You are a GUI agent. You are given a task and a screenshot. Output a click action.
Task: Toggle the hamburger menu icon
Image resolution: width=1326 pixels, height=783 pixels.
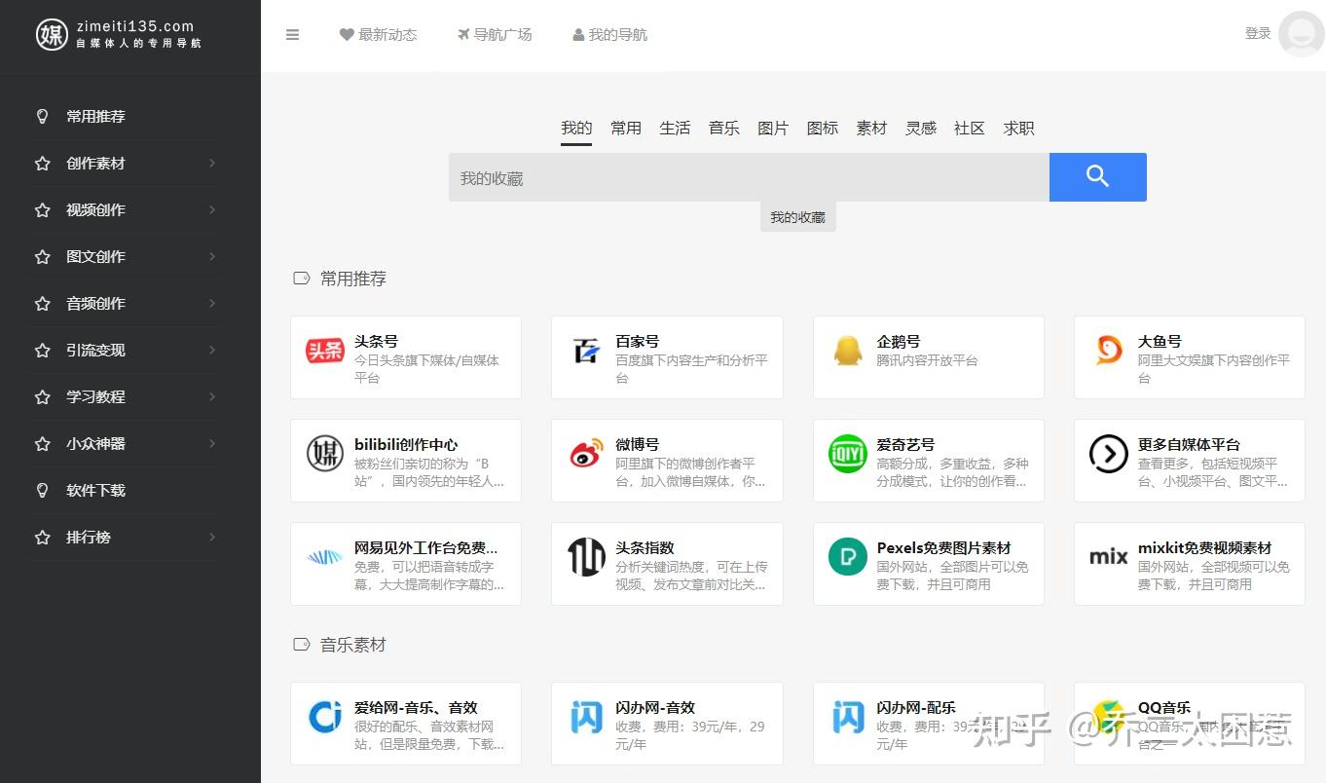292,35
